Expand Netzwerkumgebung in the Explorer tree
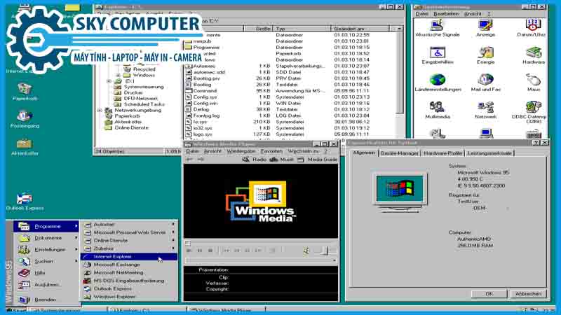Image resolution: width=561 pixels, height=315 pixels. (100, 111)
